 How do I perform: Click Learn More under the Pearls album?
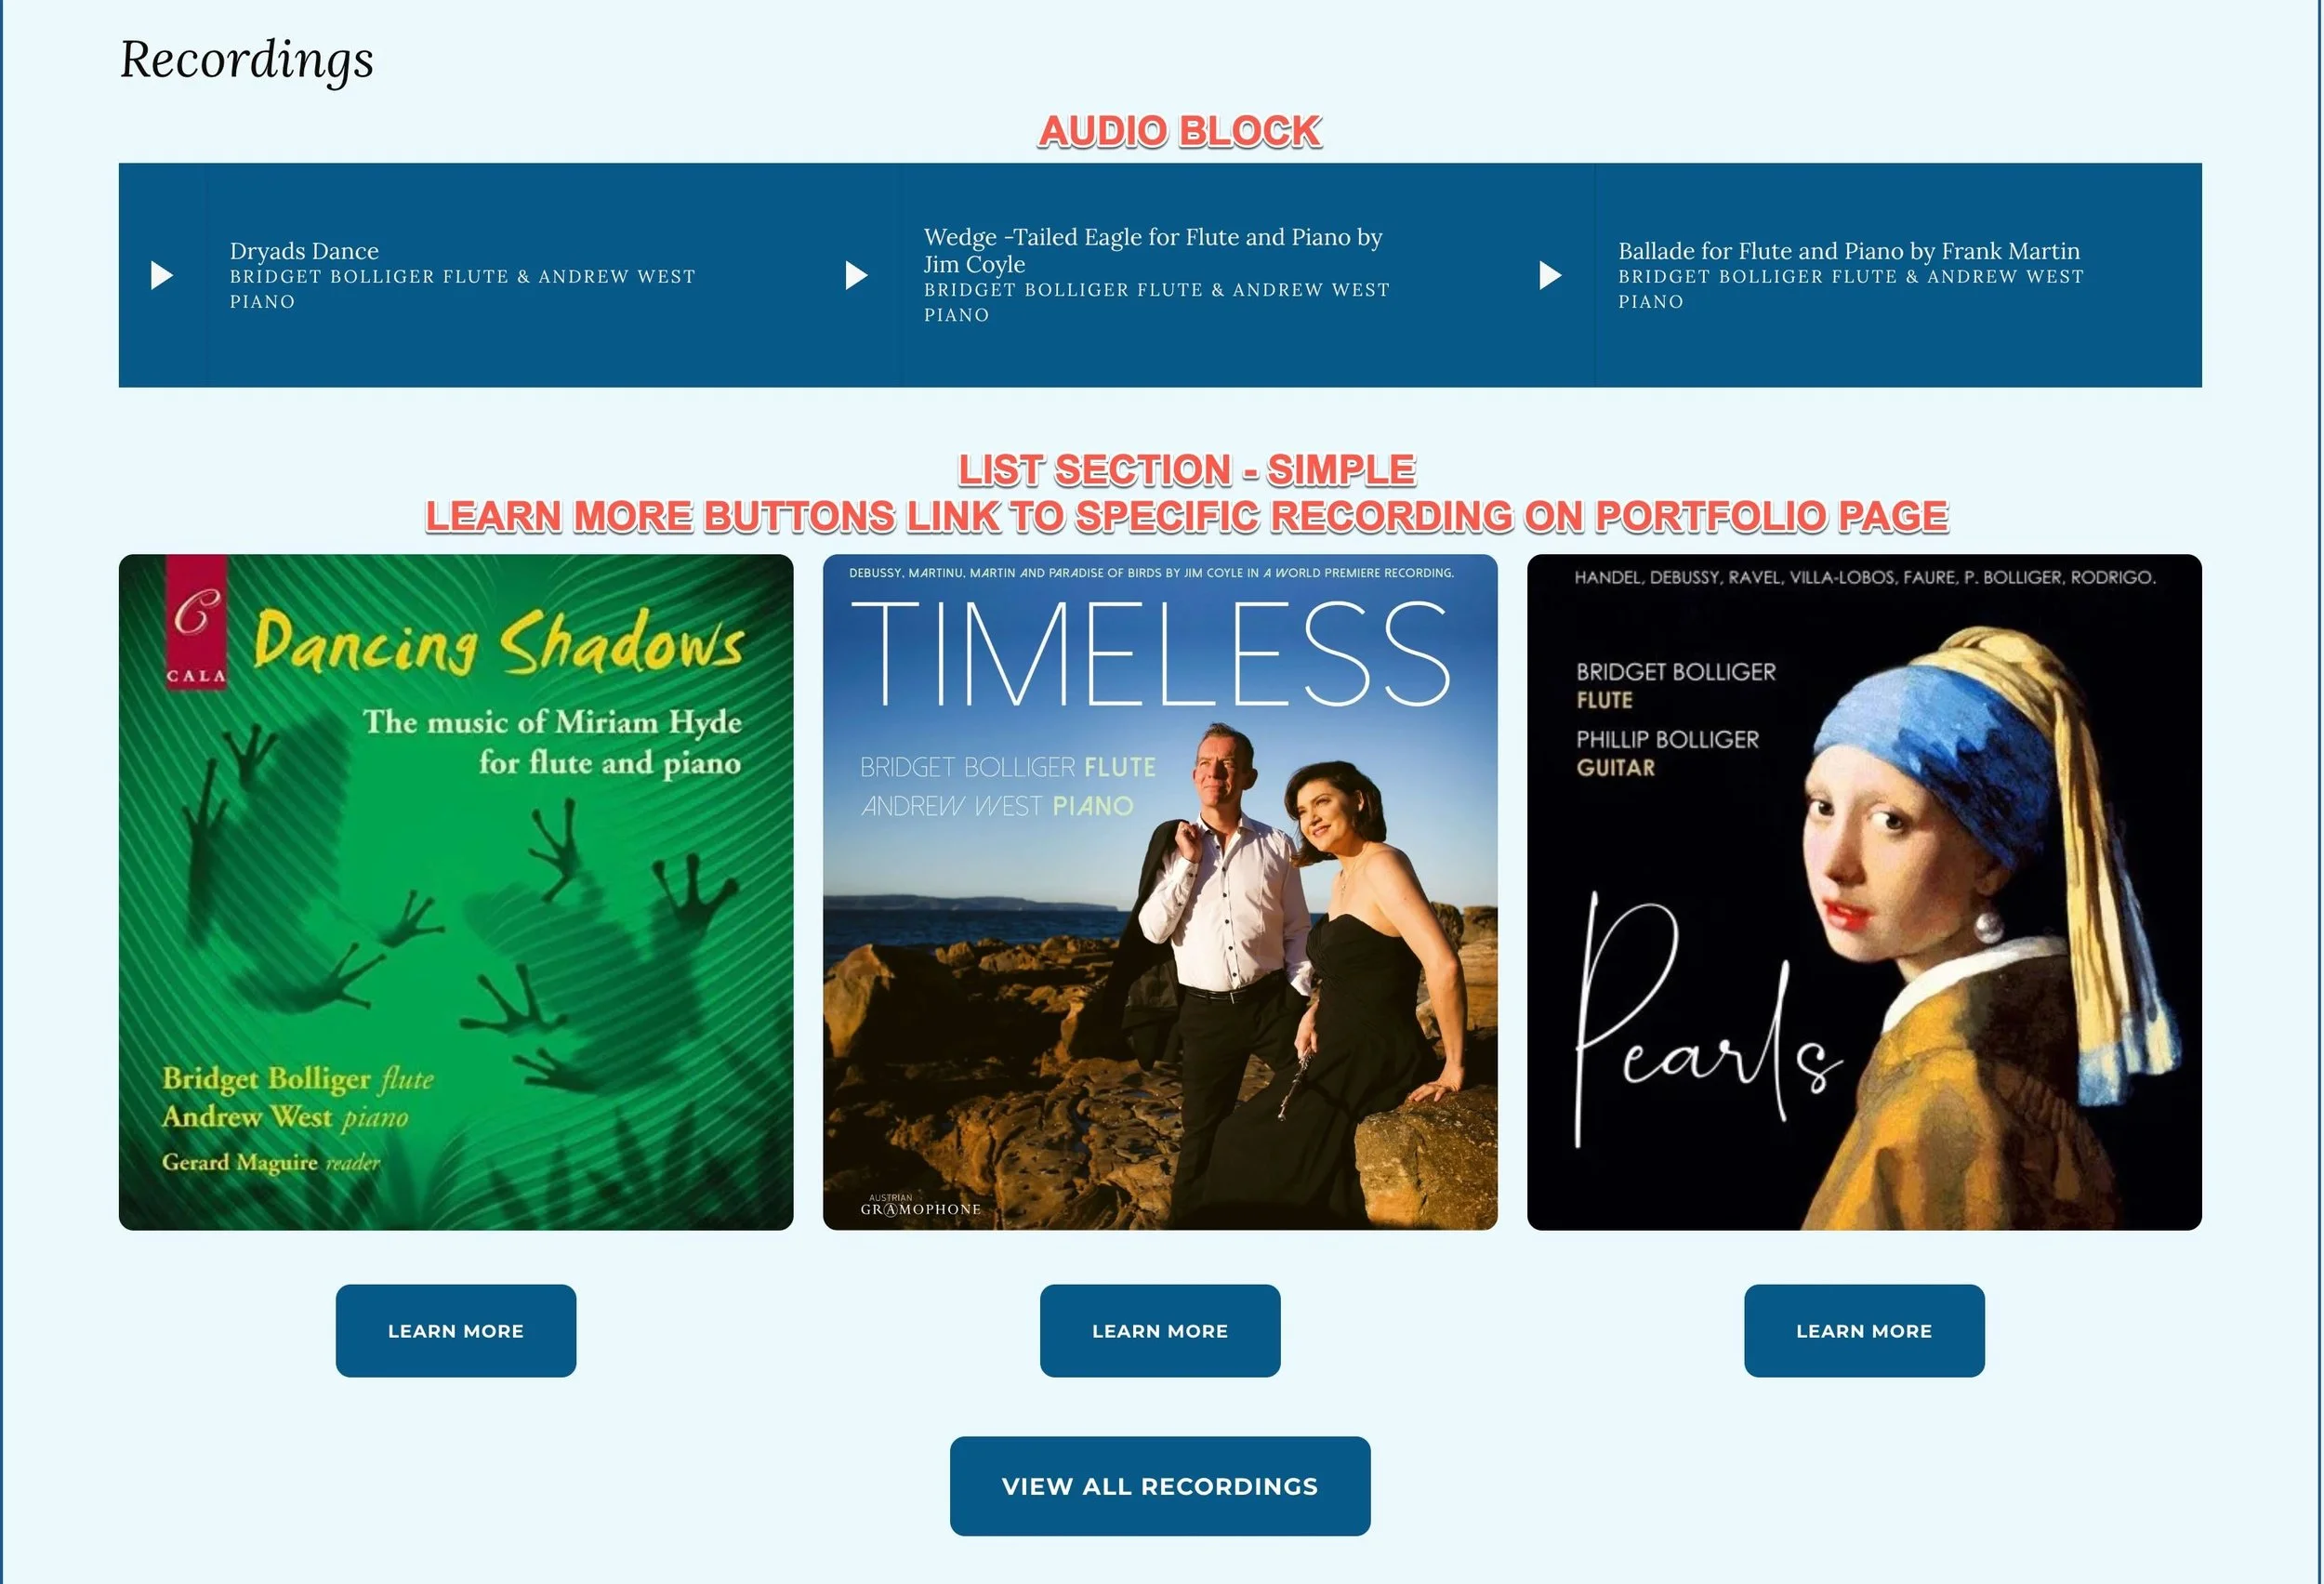tap(1864, 1331)
